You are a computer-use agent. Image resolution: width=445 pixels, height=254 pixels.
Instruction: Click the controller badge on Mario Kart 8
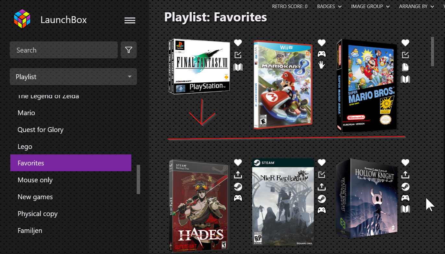coord(321,54)
